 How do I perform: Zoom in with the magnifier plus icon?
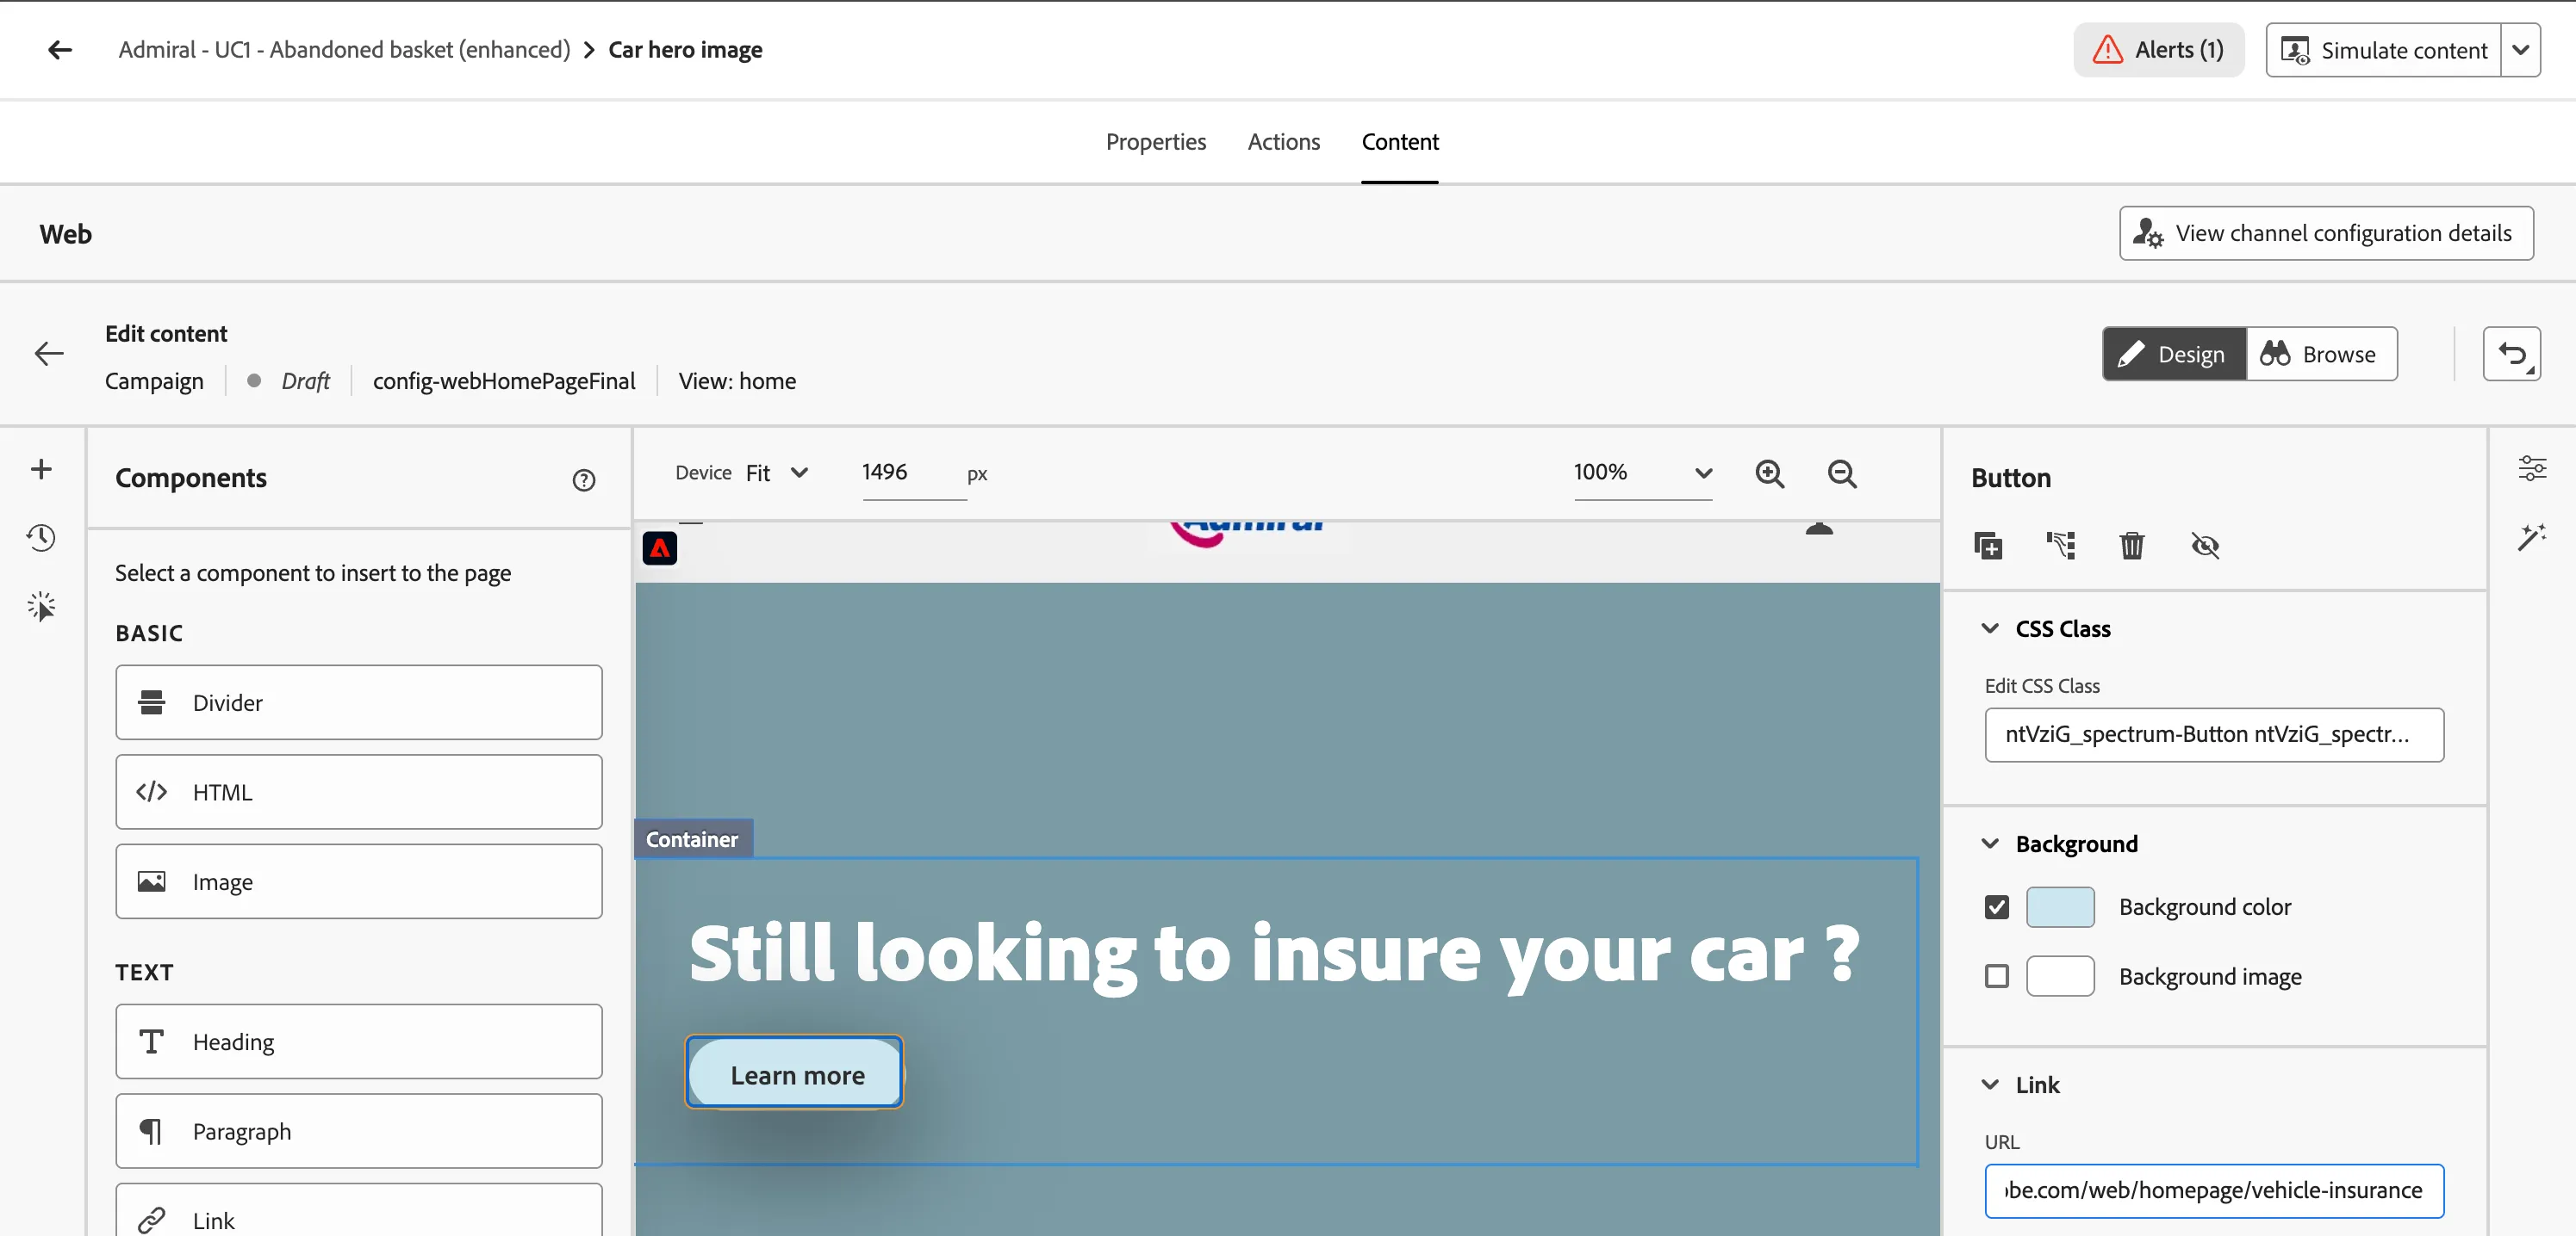(x=1770, y=473)
